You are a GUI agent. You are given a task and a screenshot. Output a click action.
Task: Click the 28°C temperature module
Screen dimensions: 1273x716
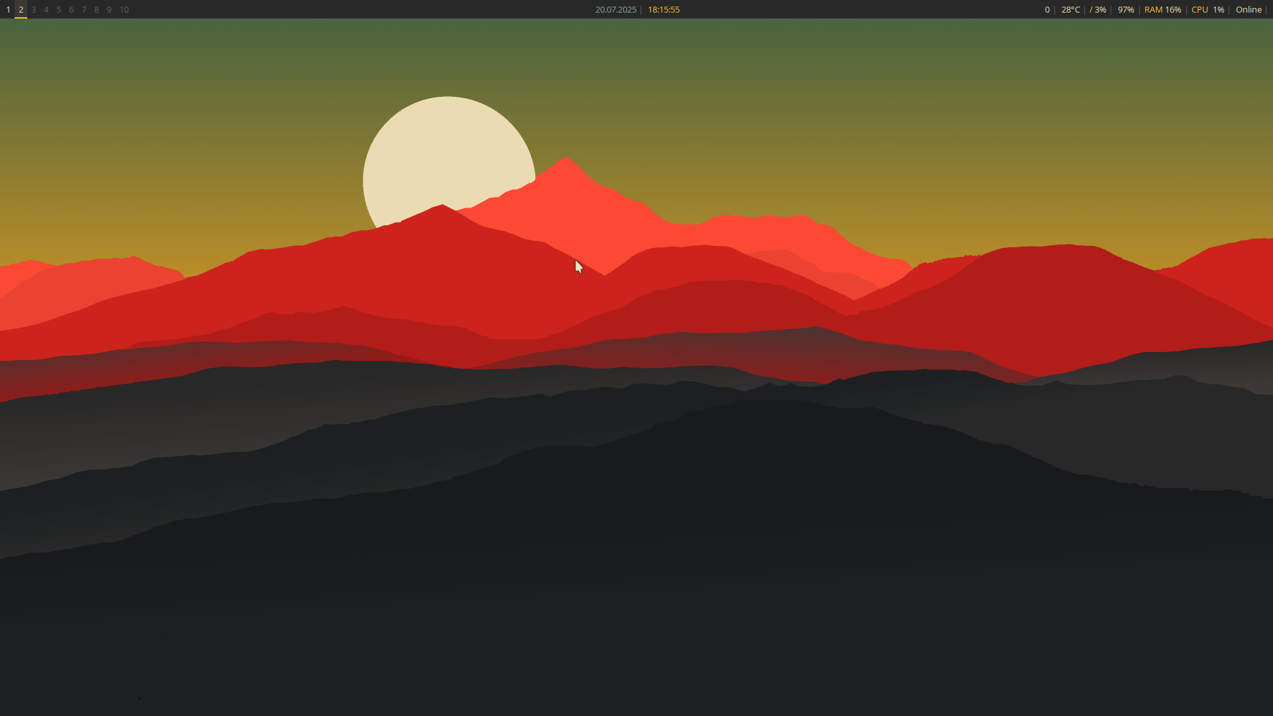point(1070,9)
